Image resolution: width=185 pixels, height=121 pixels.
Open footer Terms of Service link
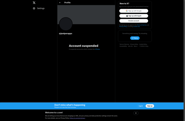coord(124,44)
